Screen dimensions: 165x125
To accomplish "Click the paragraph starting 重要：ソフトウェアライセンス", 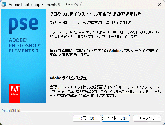I will point(105,92).
